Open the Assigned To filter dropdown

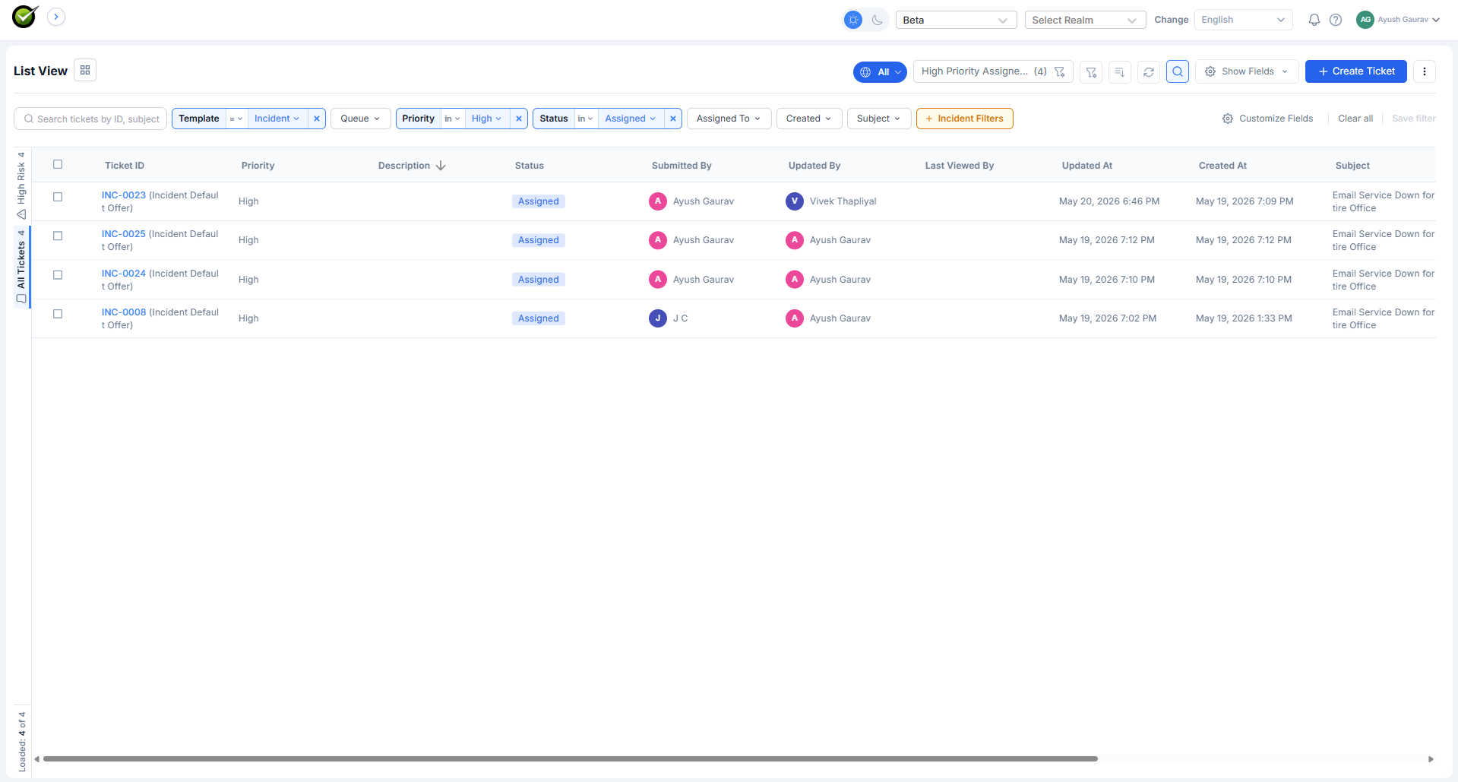[729, 119]
